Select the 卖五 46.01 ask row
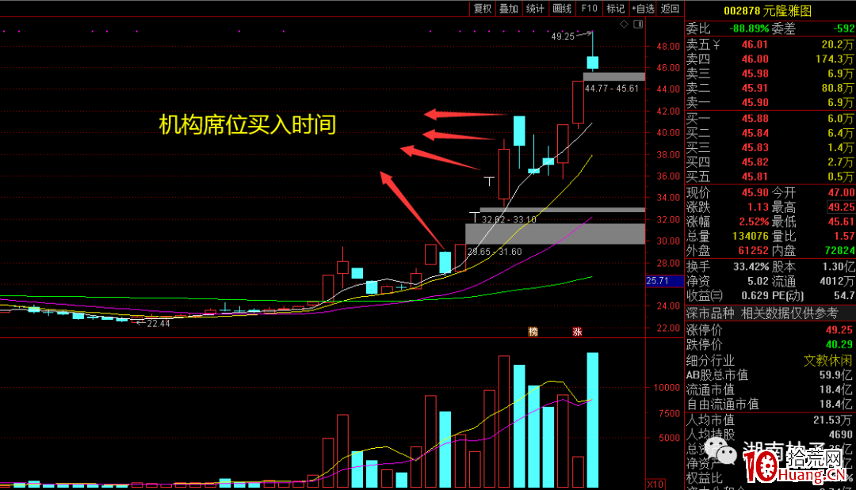 770,44
